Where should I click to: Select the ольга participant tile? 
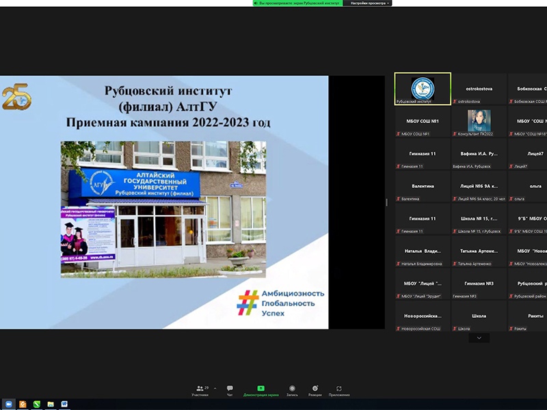527,186
